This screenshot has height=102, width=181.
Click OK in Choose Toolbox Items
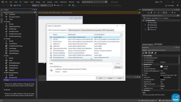(x=100, y=78)
